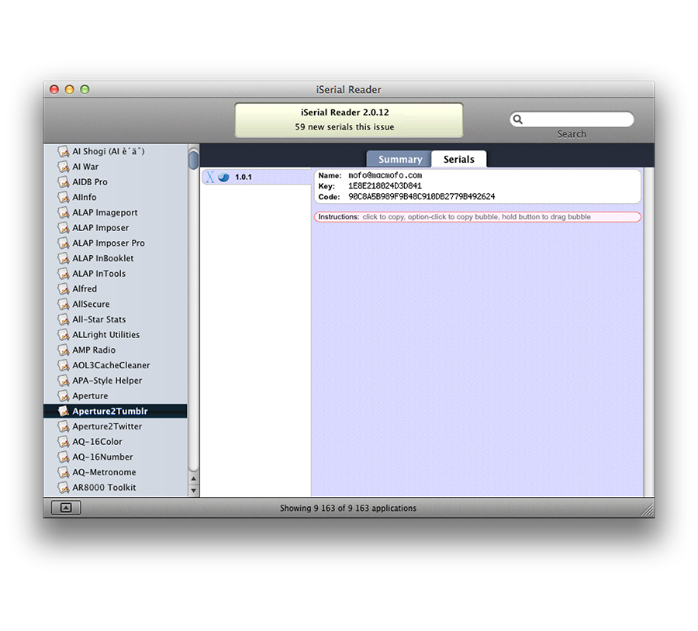Click the Instructions bubble
698x631 pixels.
pyautogui.click(x=478, y=217)
